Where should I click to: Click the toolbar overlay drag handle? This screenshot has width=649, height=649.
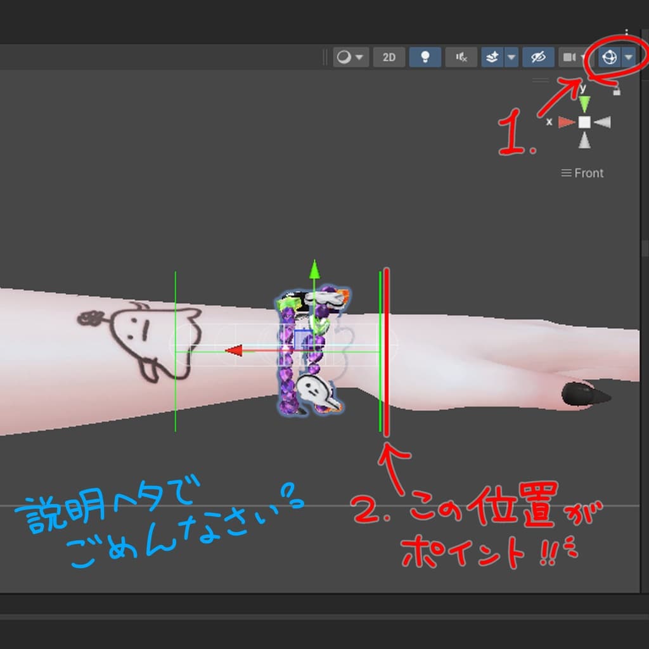pyautogui.click(x=325, y=56)
